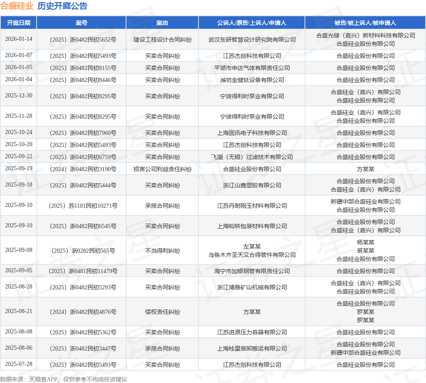Click plaintiff 海宁市加银钢管有限责任公司

252,271
